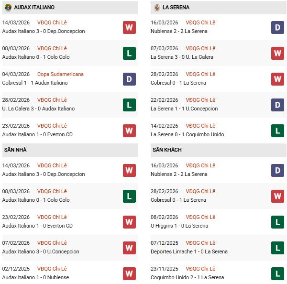Open VĐQG Chi Lê link dated 07/02/2026
Viewport: 287px width, 284px height.
coord(52,243)
